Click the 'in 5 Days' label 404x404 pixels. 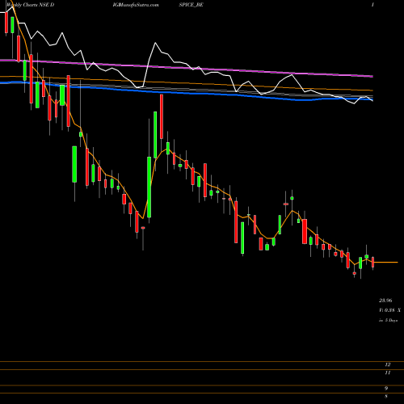[388, 320]
